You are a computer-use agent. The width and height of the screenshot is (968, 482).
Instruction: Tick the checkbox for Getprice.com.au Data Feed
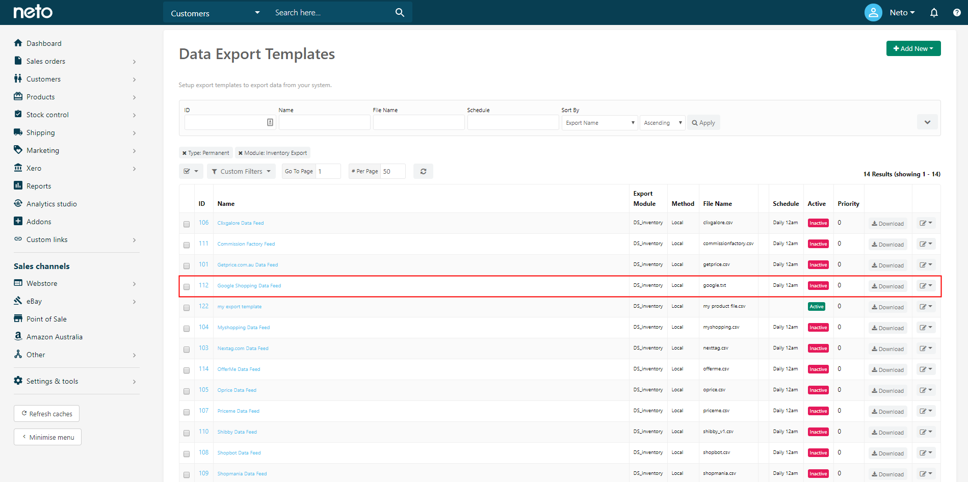pos(187,266)
